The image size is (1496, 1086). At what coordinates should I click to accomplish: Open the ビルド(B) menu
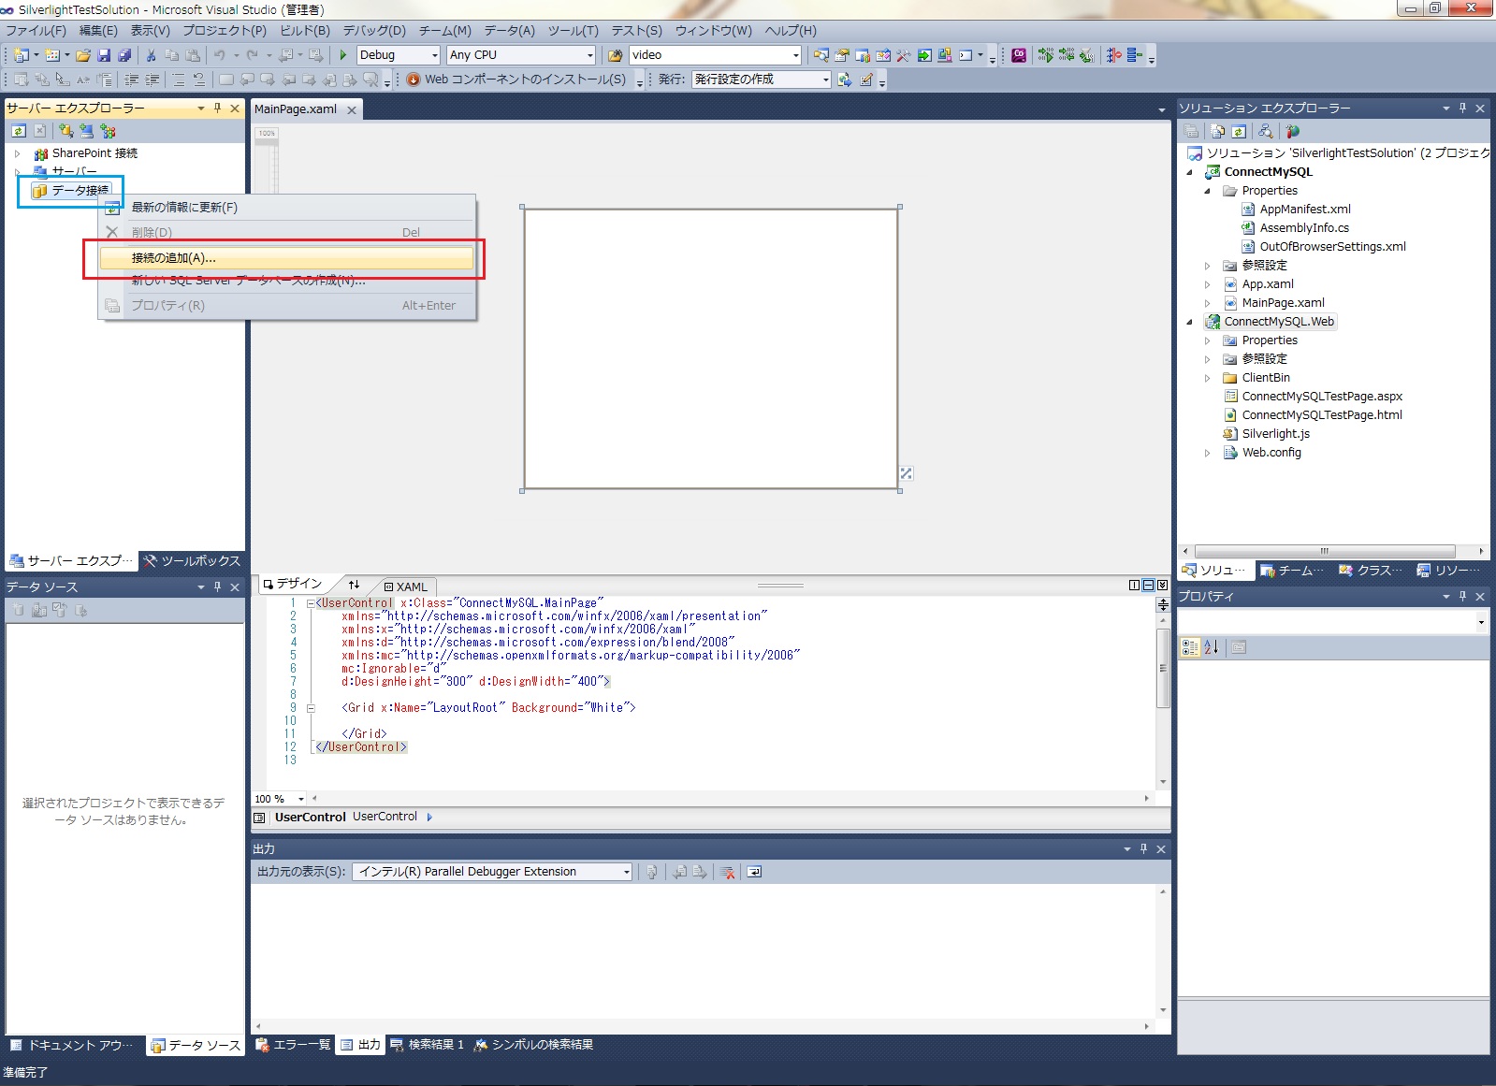tap(305, 30)
